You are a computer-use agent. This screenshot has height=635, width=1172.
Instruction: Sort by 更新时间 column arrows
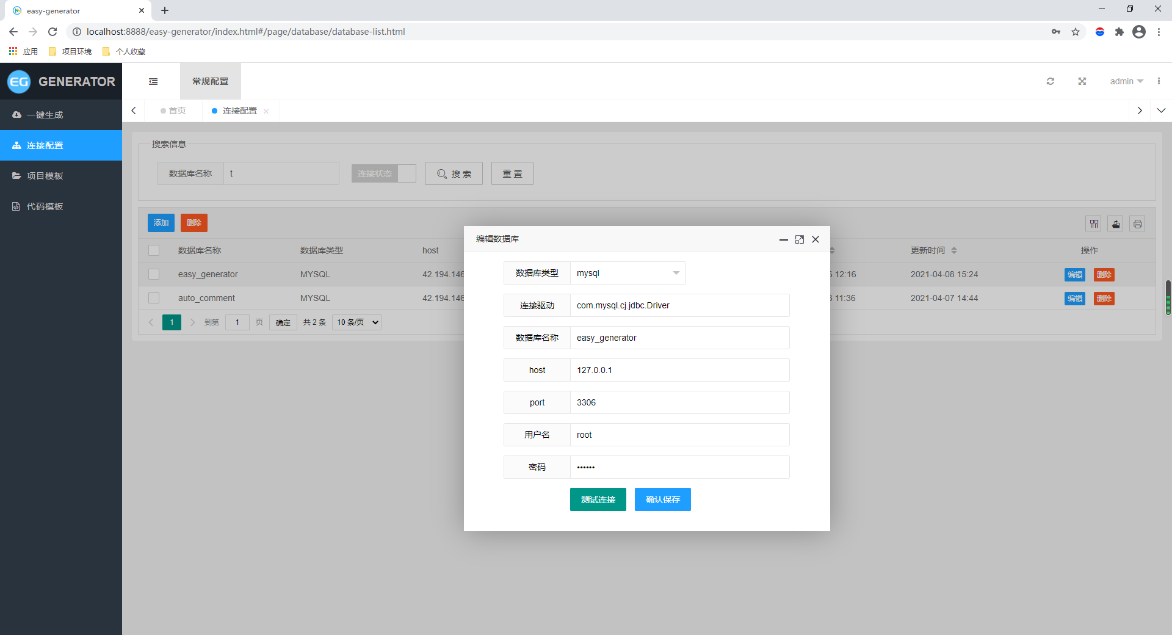[x=954, y=250]
